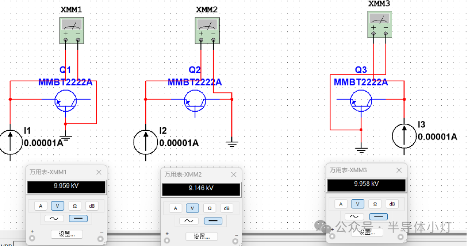Set XMM1 to AC sine wave mode
Screen dimensions: 467x246
pos(54,219)
